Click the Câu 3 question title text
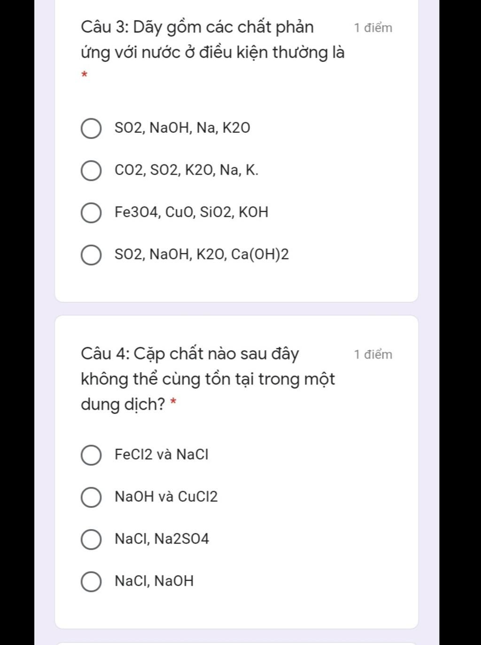This screenshot has height=645, width=481. 213,39
